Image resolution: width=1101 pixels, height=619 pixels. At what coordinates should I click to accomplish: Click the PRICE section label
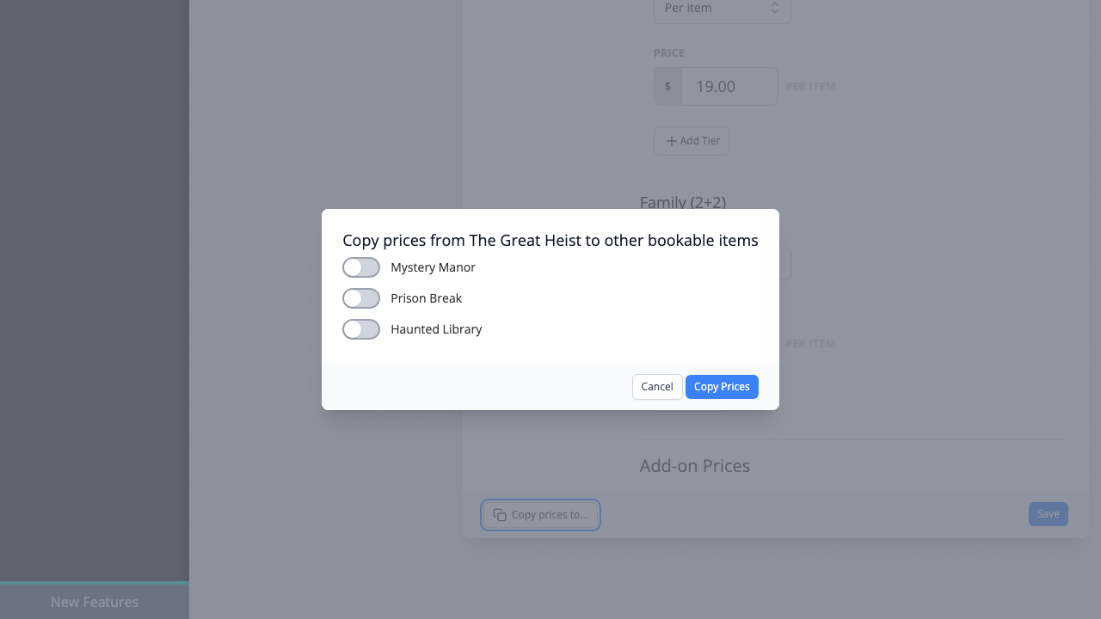click(669, 52)
